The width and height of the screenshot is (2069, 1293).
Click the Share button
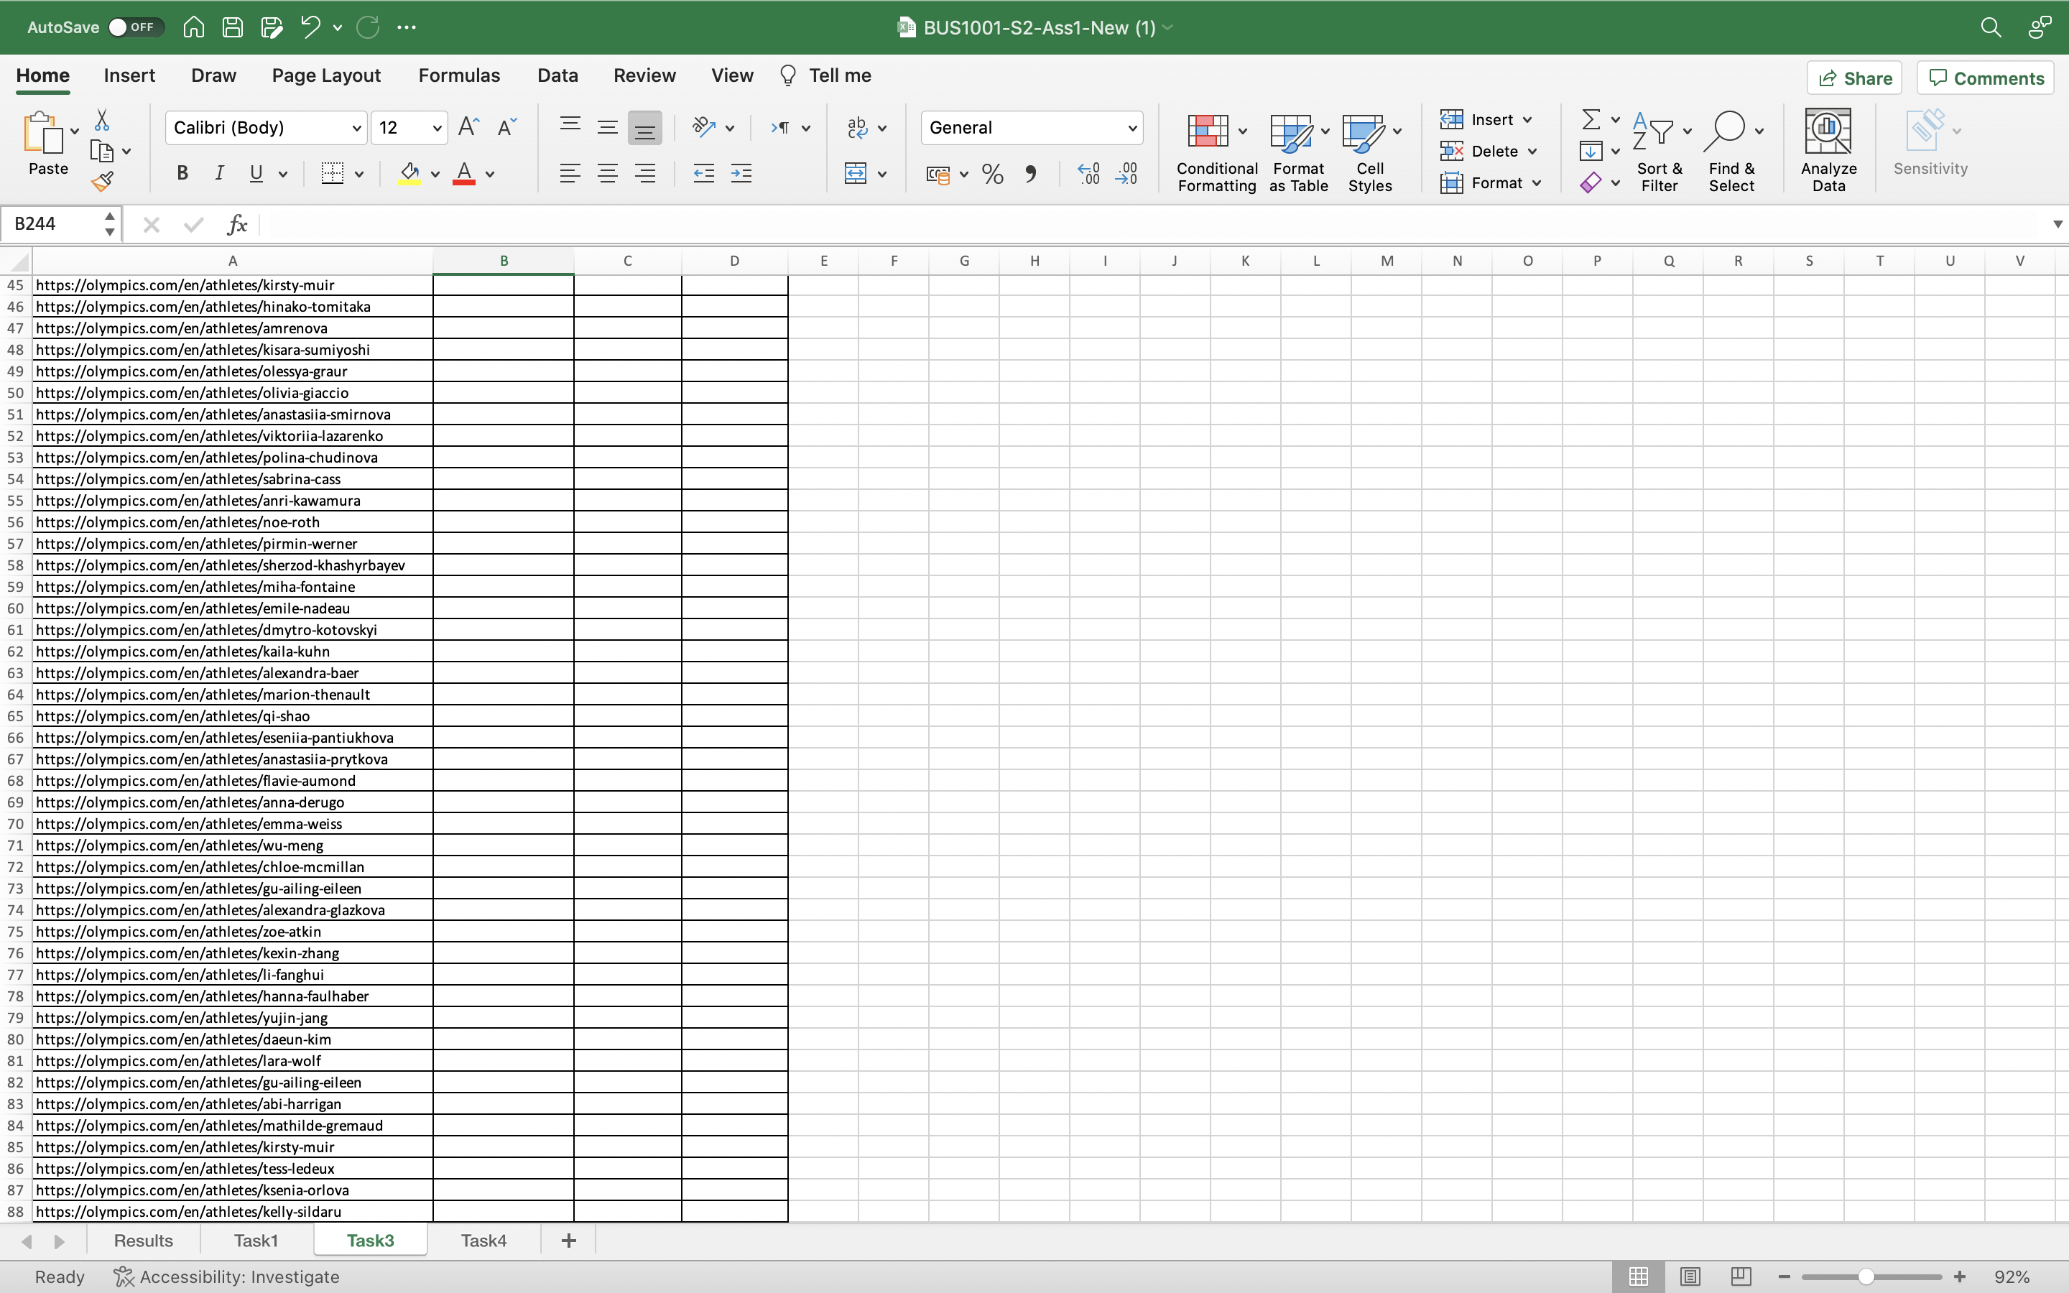point(1854,77)
